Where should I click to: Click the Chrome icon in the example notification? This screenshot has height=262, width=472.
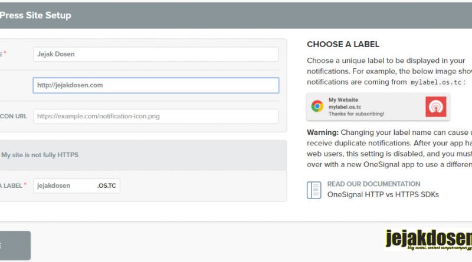(317, 107)
